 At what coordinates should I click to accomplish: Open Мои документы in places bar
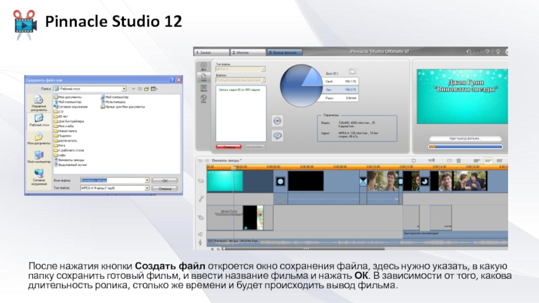[x=38, y=139]
